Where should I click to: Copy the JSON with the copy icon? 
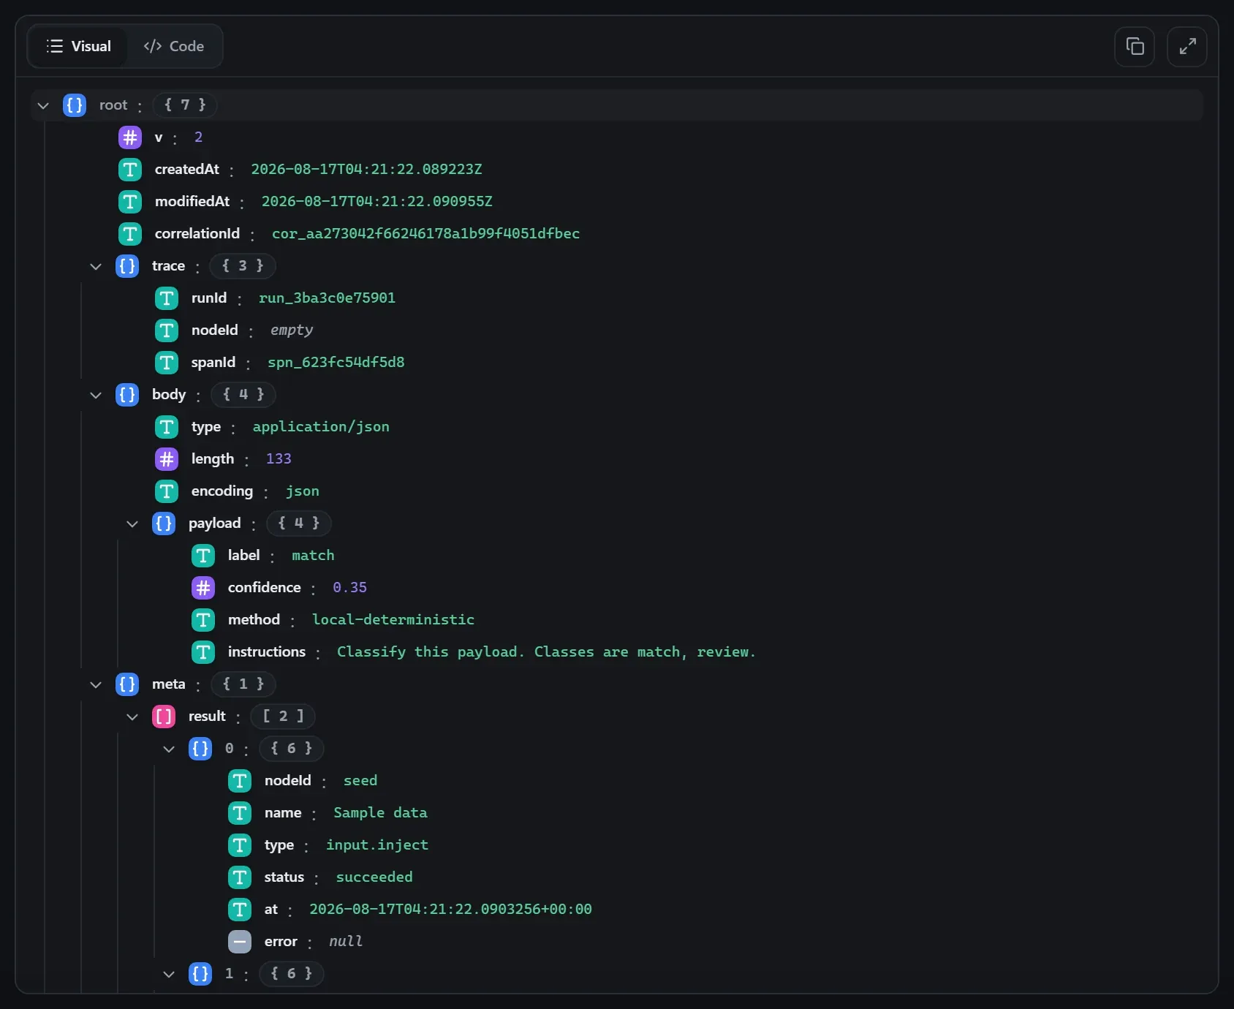pos(1135,47)
